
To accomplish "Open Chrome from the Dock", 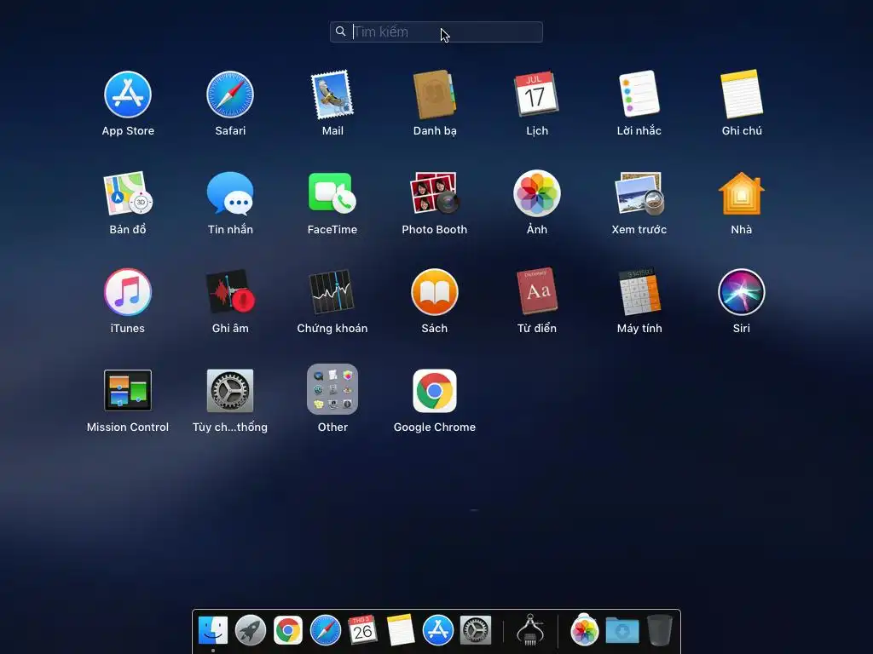I will click(288, 630).
